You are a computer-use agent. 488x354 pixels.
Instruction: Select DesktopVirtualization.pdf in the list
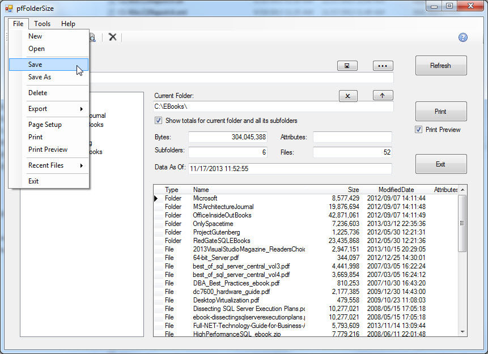coord(306,300)
